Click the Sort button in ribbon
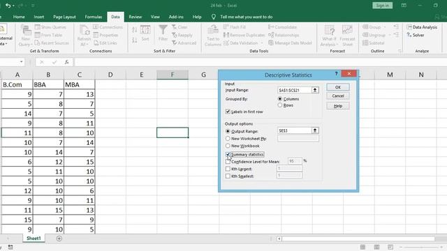447x251 pixels. (145, 33)
